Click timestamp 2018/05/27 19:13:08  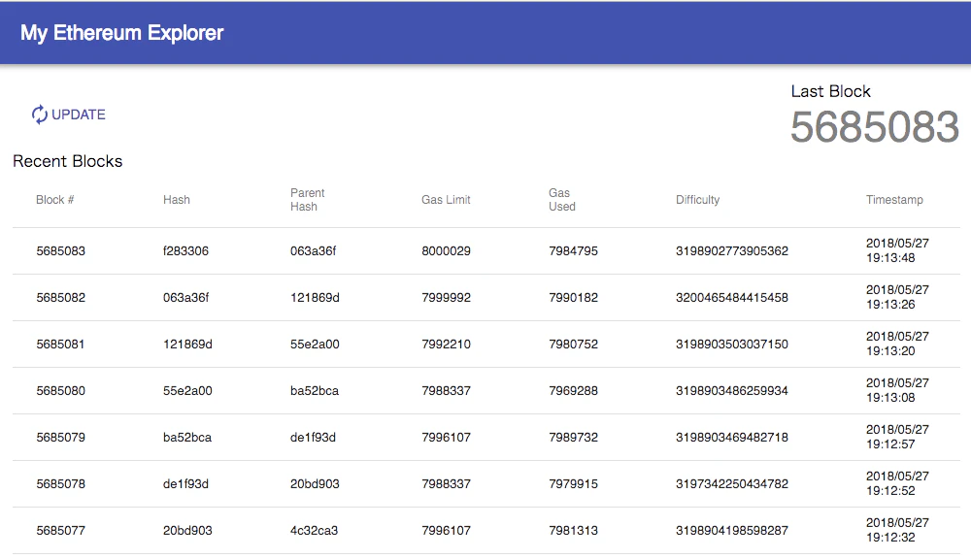point(897,390)
